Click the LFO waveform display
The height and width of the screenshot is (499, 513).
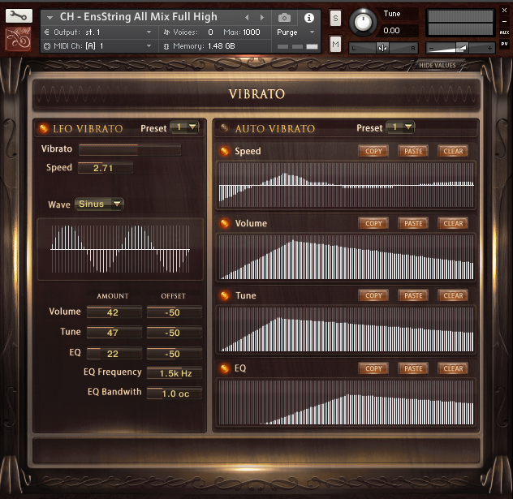coord(120,249)
